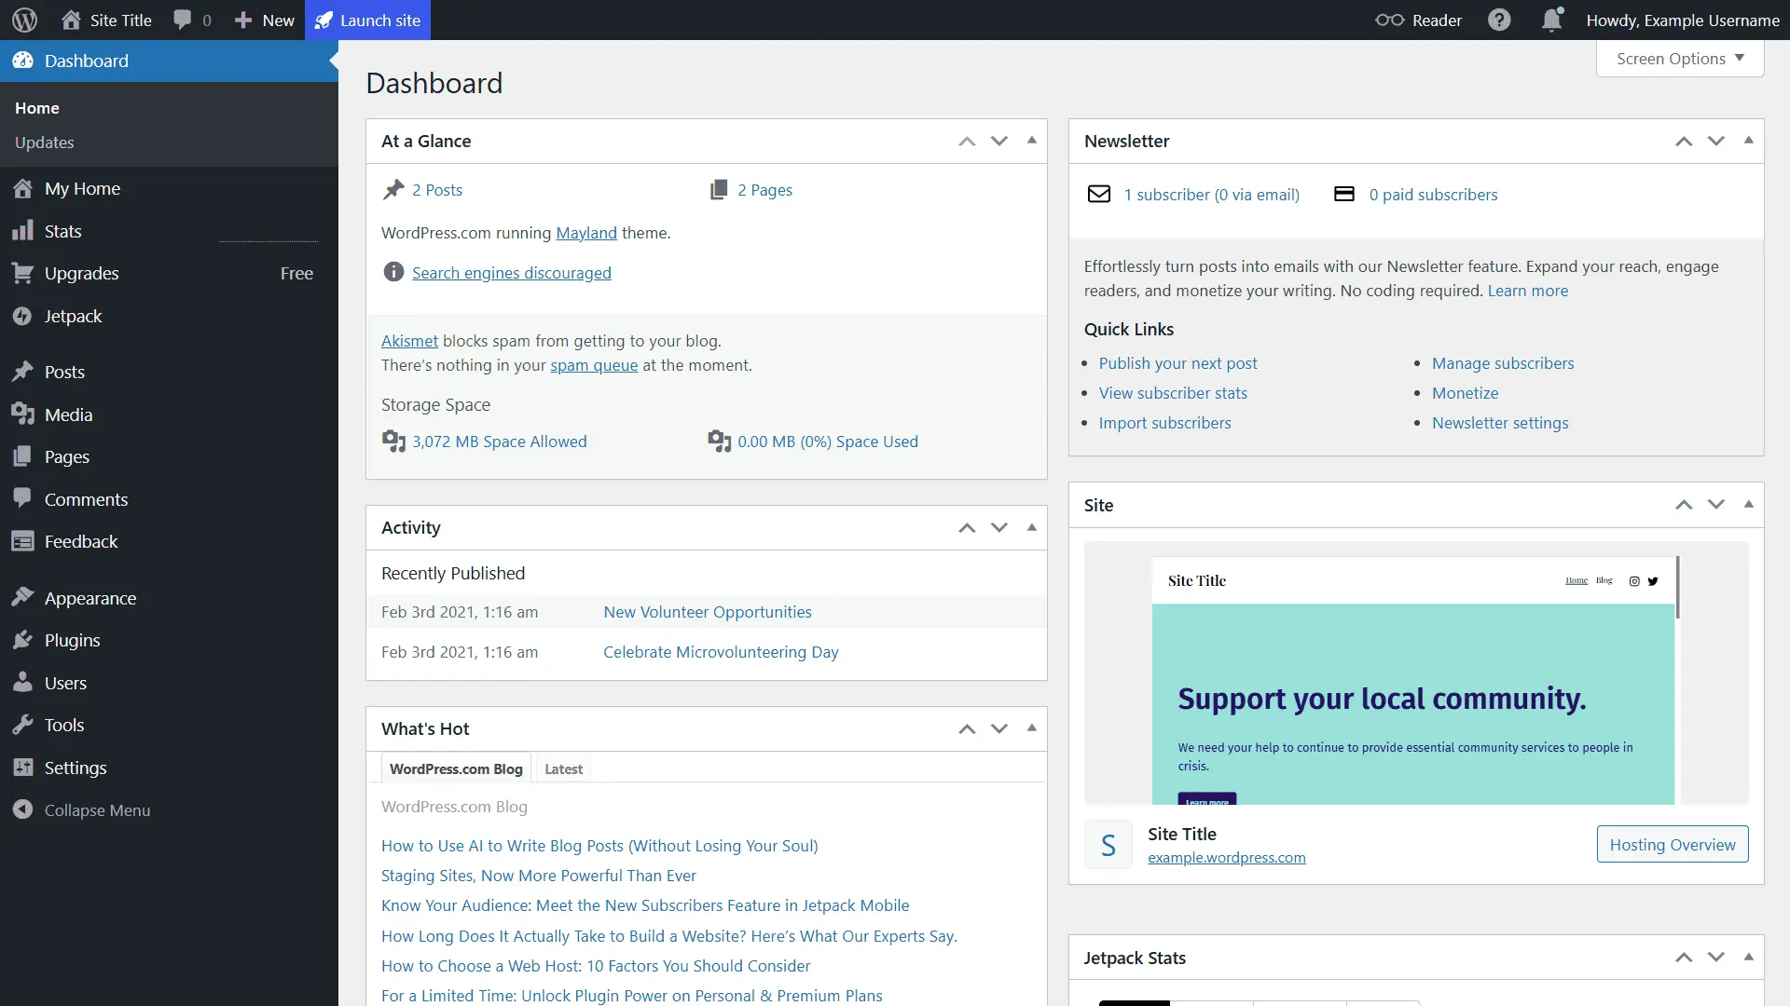This screenshot has height=1006, width=1790.
Task: Check notifications via the bell icon
Action: pos(1550,20)
